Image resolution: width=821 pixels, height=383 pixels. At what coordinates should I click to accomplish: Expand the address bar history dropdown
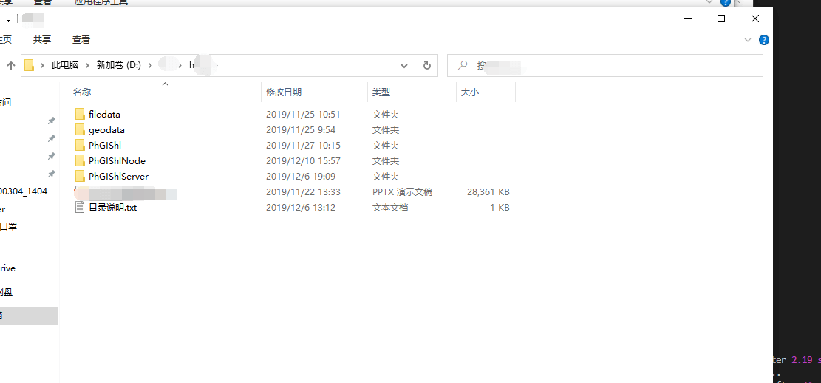point(404,65)
